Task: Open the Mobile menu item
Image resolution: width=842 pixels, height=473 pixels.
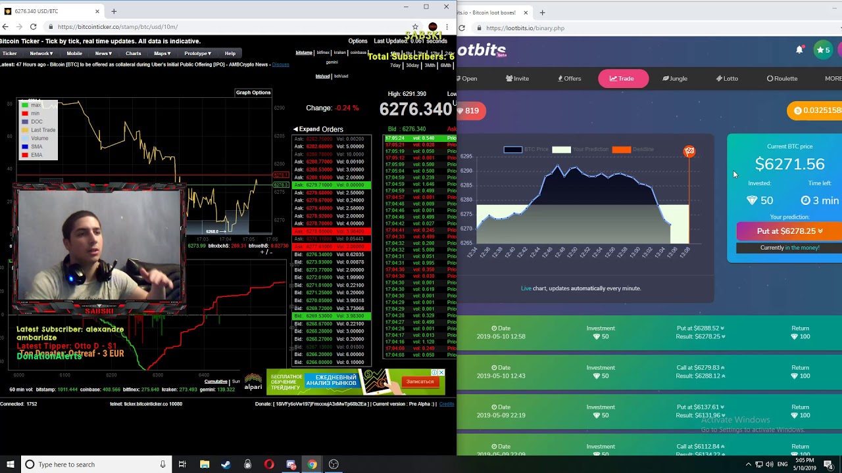Action: coord(74,53)
